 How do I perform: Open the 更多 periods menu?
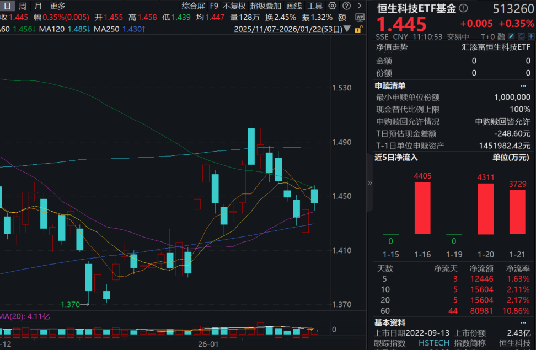coord(57,6)
